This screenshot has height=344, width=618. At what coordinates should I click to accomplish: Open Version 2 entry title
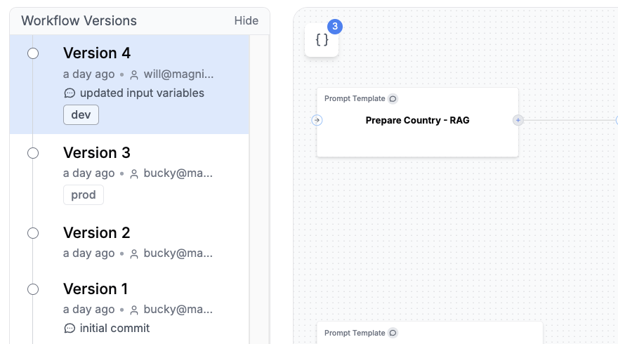click(97, 233)
